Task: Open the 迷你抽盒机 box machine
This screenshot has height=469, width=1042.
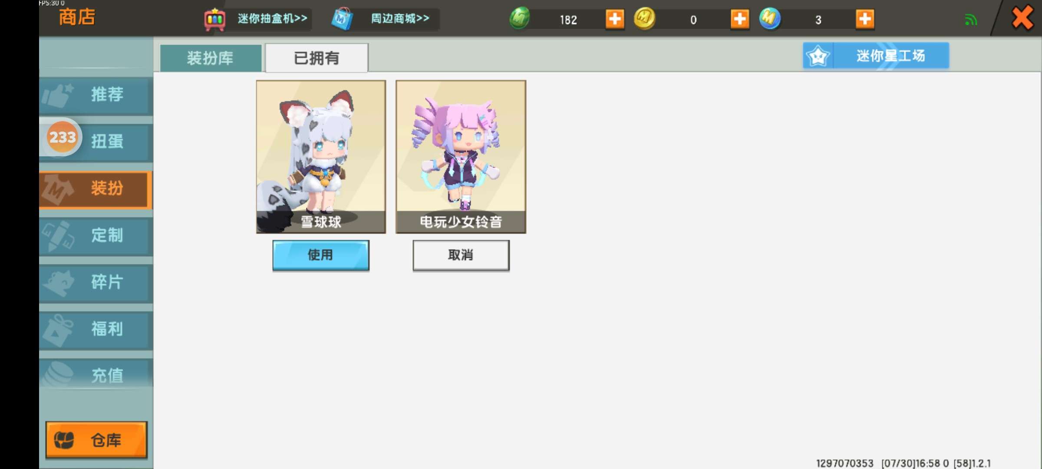Action: tap(257, 19)
